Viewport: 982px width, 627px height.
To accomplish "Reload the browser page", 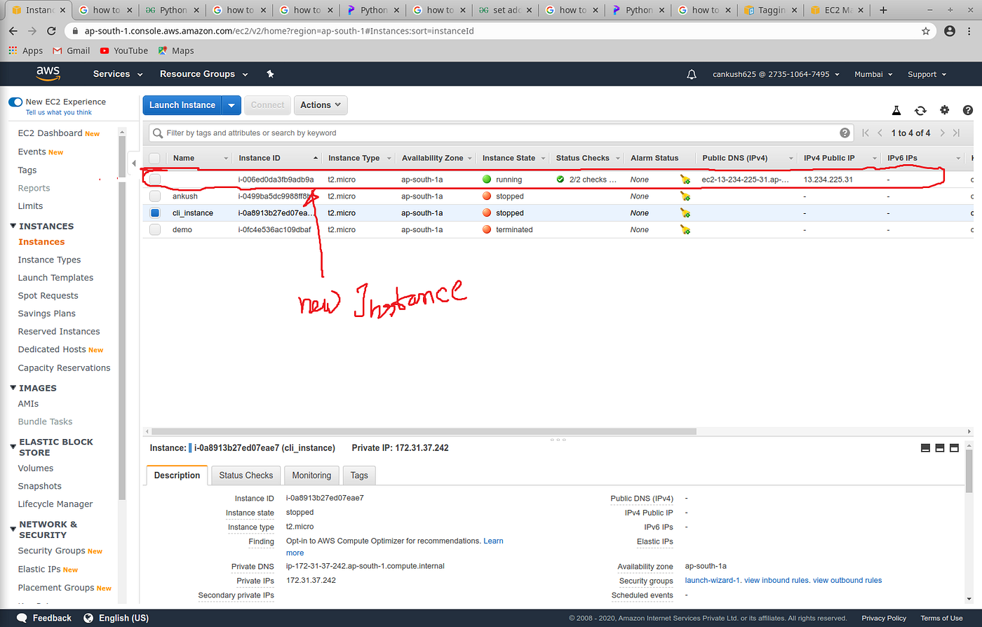I will 51,31.
